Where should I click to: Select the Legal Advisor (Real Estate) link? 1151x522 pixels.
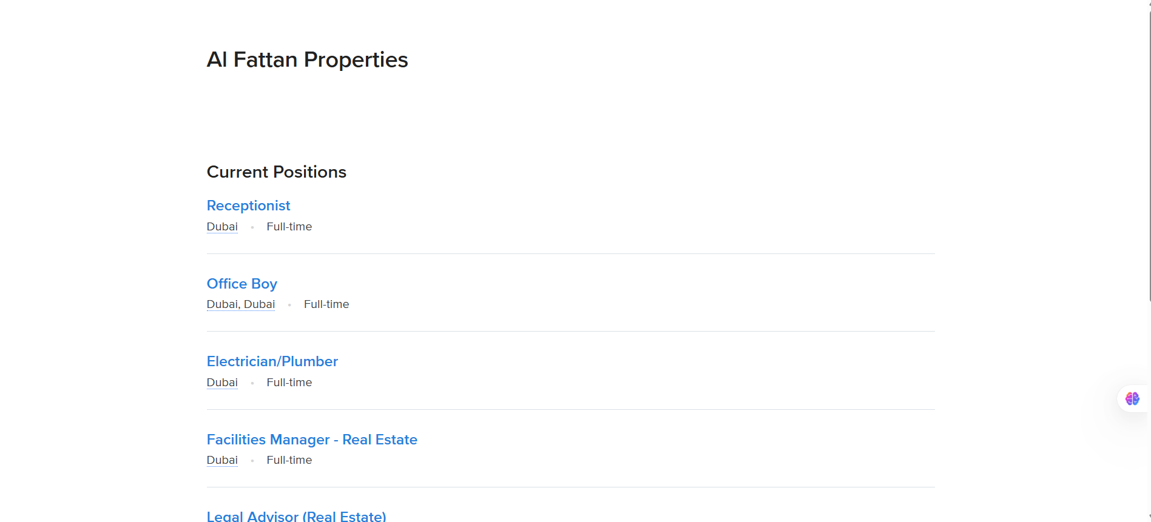pyautogui.click(x=296, y=516)
